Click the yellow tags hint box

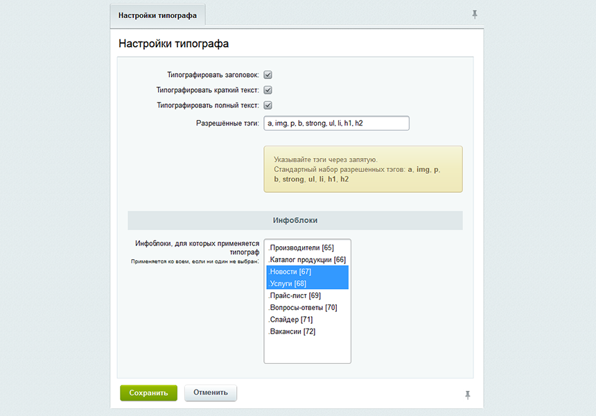click(362, 169)
